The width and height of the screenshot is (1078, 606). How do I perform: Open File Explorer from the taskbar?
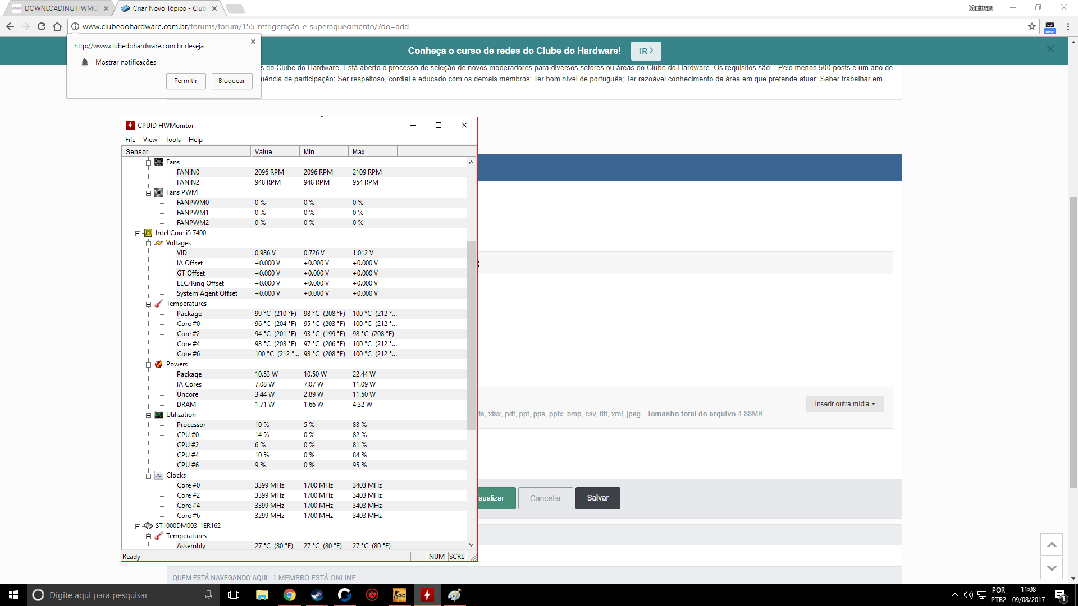point(262,595)
